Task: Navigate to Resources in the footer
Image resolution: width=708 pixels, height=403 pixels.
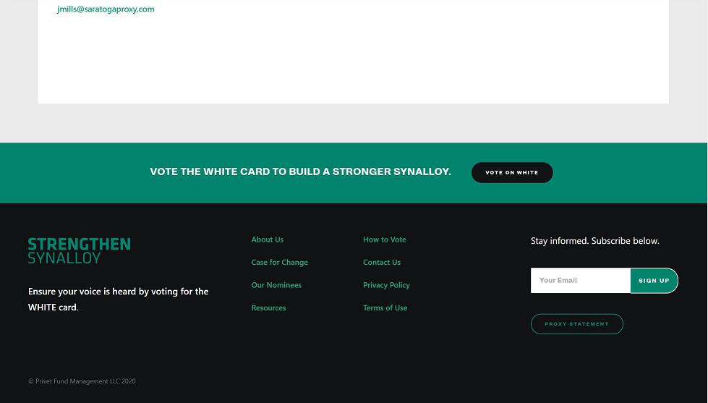Action: pyautogui.click(x=268, y=307)
